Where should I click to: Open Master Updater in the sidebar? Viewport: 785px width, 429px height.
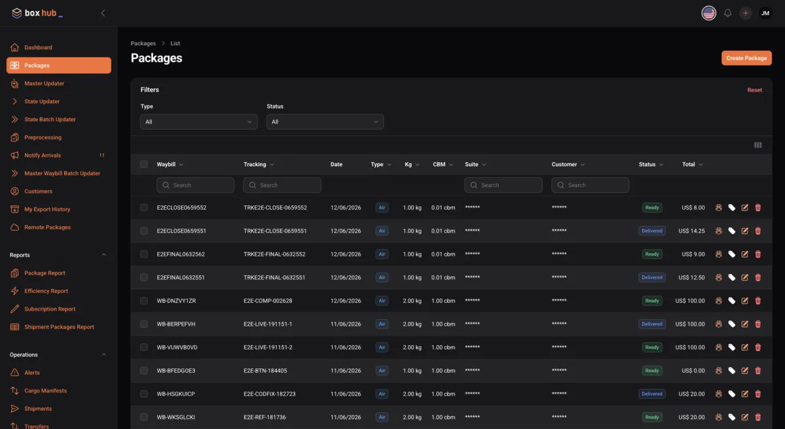coord(59,83)
